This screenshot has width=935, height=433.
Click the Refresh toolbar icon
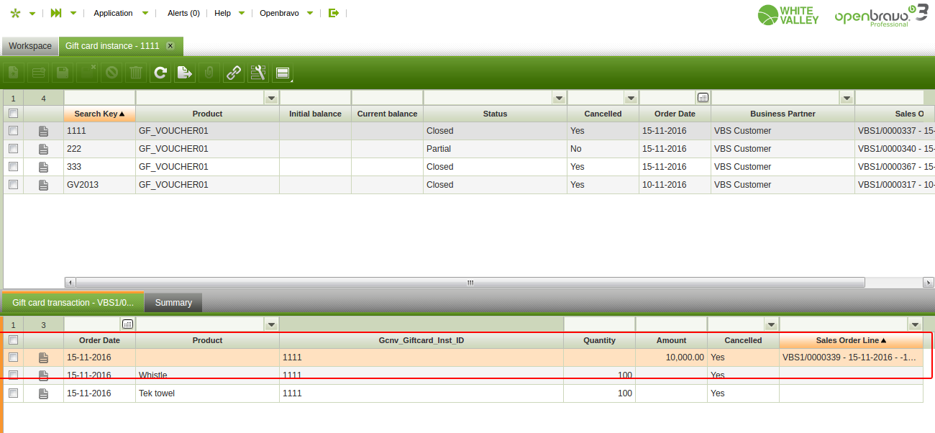tap(160, 72)
